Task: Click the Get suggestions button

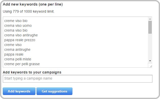Action: 54,91
